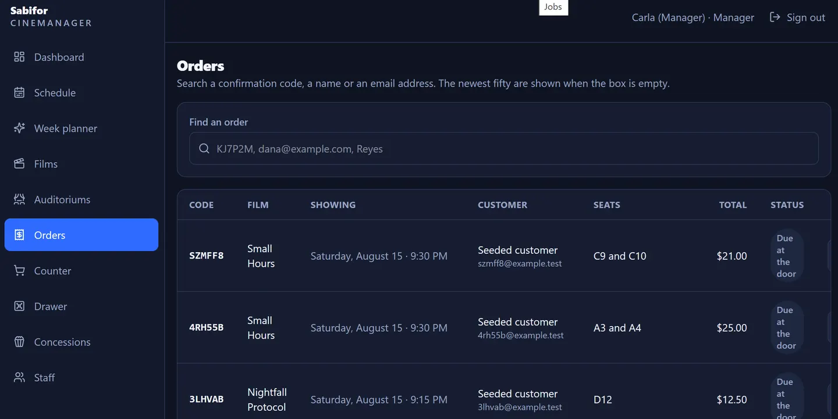The image size is (838, 419).
Task: Click the Sign out link
Action: [797, 17]
